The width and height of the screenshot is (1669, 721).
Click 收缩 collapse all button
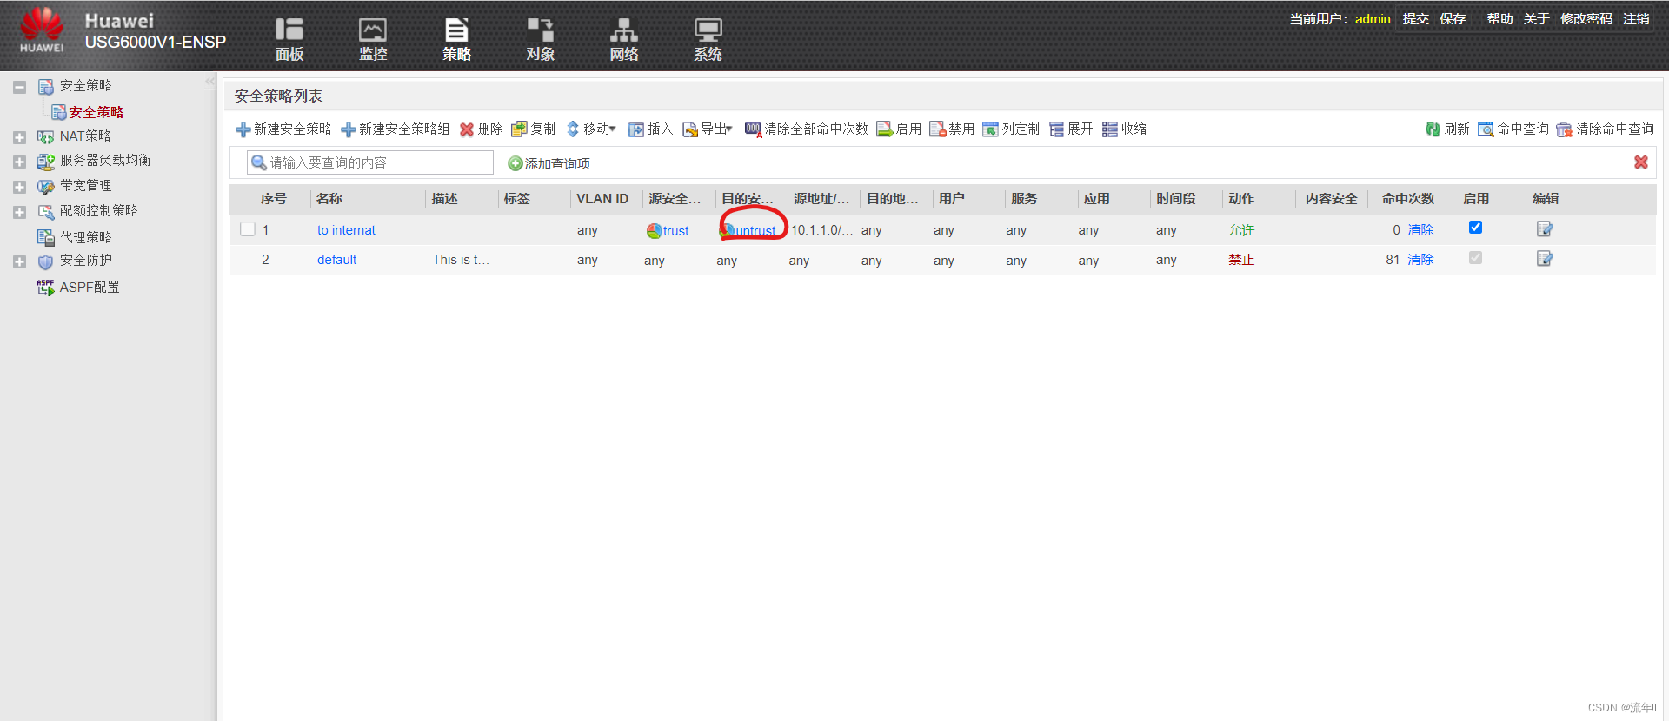tap(1124, 129)
